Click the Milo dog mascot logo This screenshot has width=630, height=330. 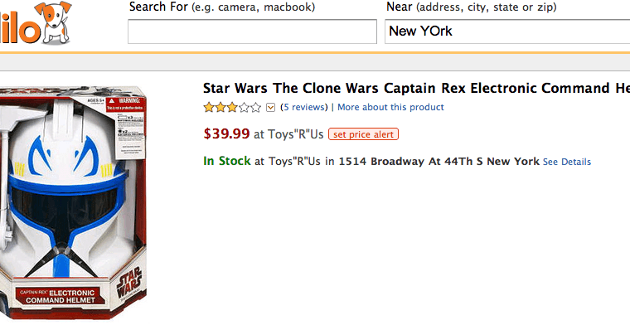coord(53,22)
